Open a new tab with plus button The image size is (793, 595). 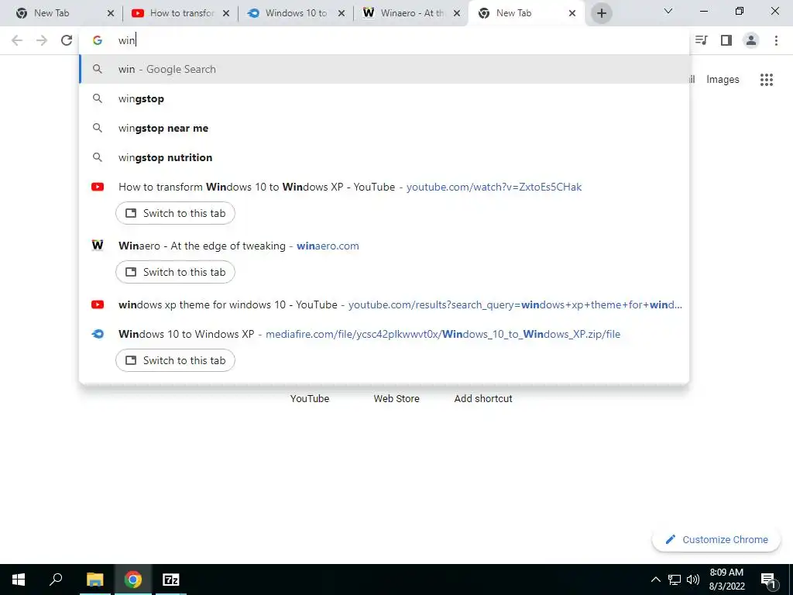pos(601,13)
